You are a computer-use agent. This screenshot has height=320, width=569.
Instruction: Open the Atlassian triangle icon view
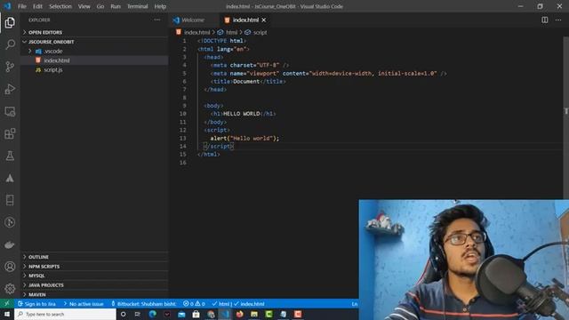coord(10,178)
